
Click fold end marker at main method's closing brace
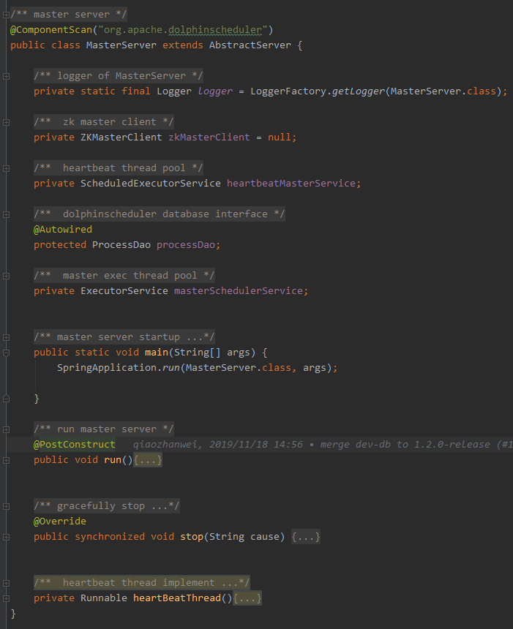click(x=6, y=399)
